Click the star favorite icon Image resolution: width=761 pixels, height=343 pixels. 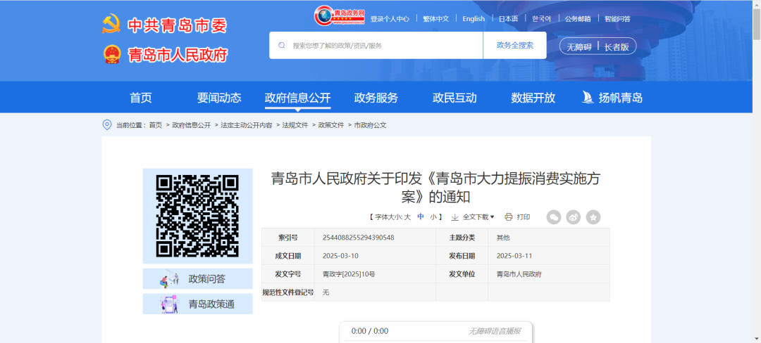point(593,217)
